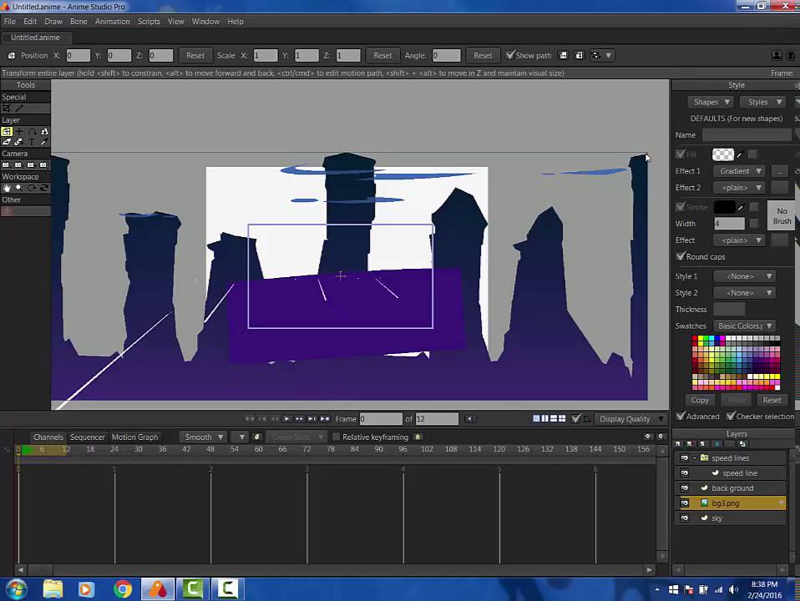Click the Reset button next to Position Z
The image size is (800, 601).
point(195,55)
